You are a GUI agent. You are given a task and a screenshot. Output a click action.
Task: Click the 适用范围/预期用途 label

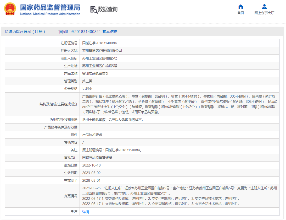64,120
